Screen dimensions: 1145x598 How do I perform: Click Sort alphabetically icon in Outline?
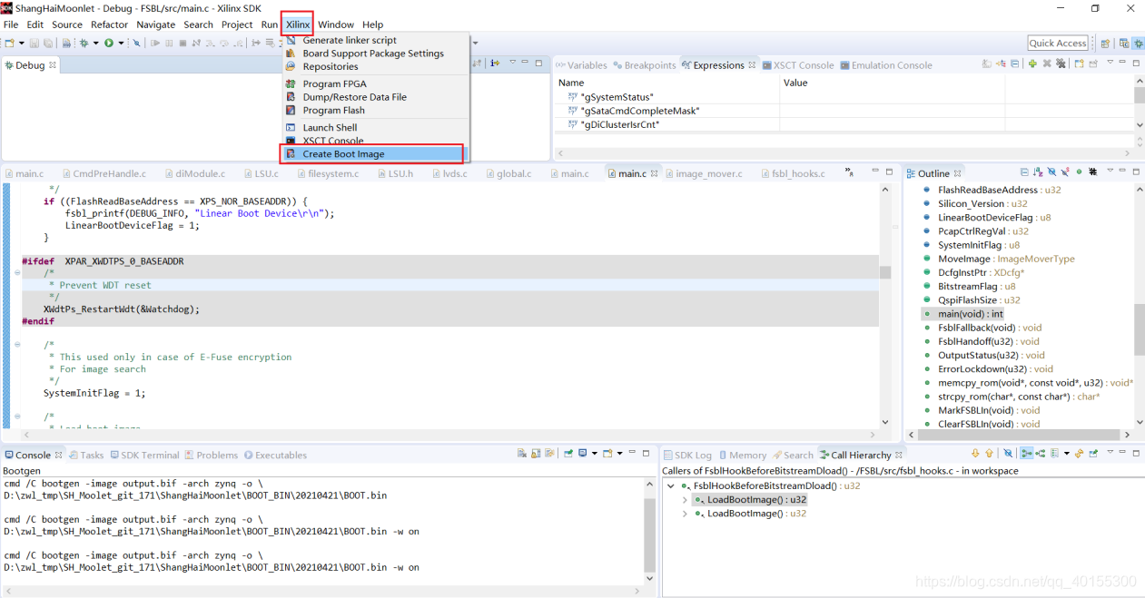tap(1037, 172)
